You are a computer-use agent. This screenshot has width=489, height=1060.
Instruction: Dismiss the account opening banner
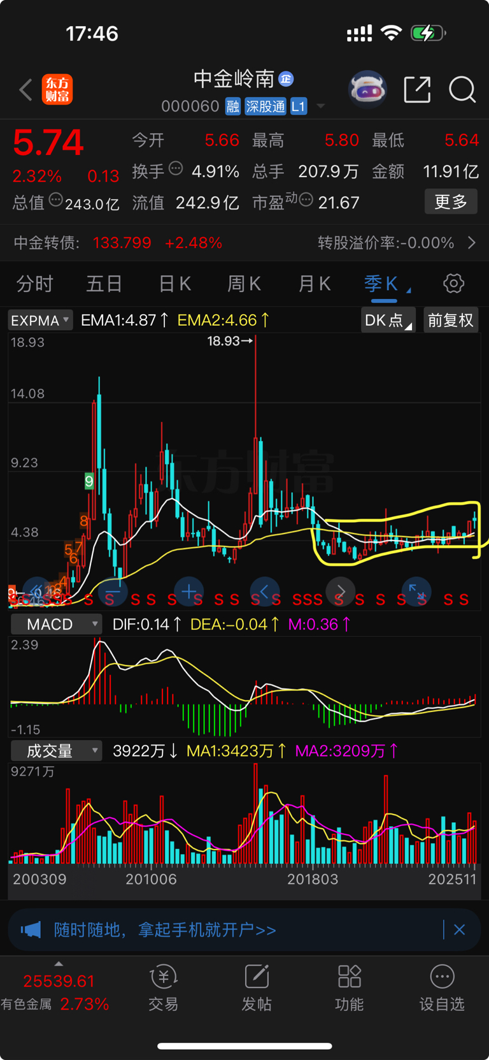click(x=459, y=930)
